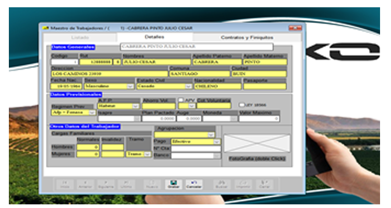Click the Codigo input field
This screenshot has width=391, height=208.
click(x=65, y=62)
